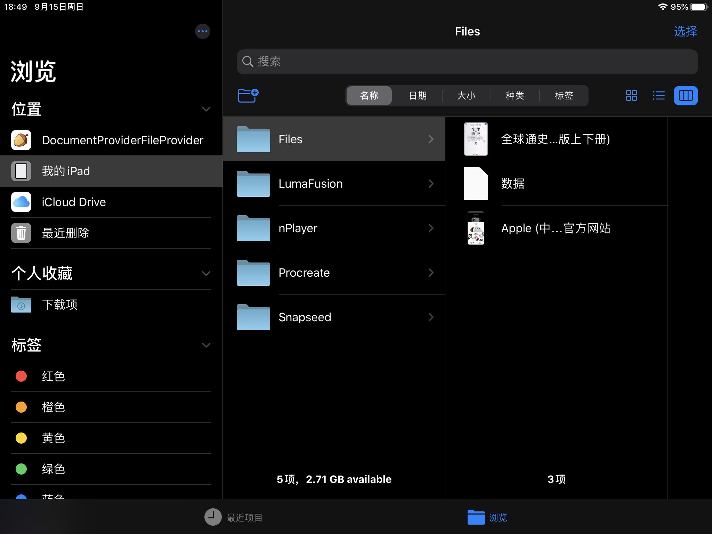Select the 红色 tag swatch
The image size is (712, 534).
pyautogui.click(x=21, y=376)
